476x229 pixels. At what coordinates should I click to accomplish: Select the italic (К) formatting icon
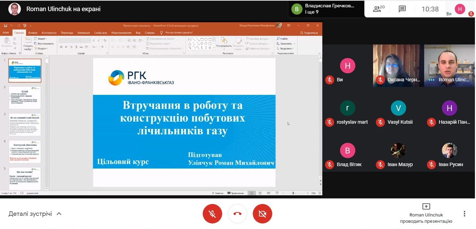point(66,47)
